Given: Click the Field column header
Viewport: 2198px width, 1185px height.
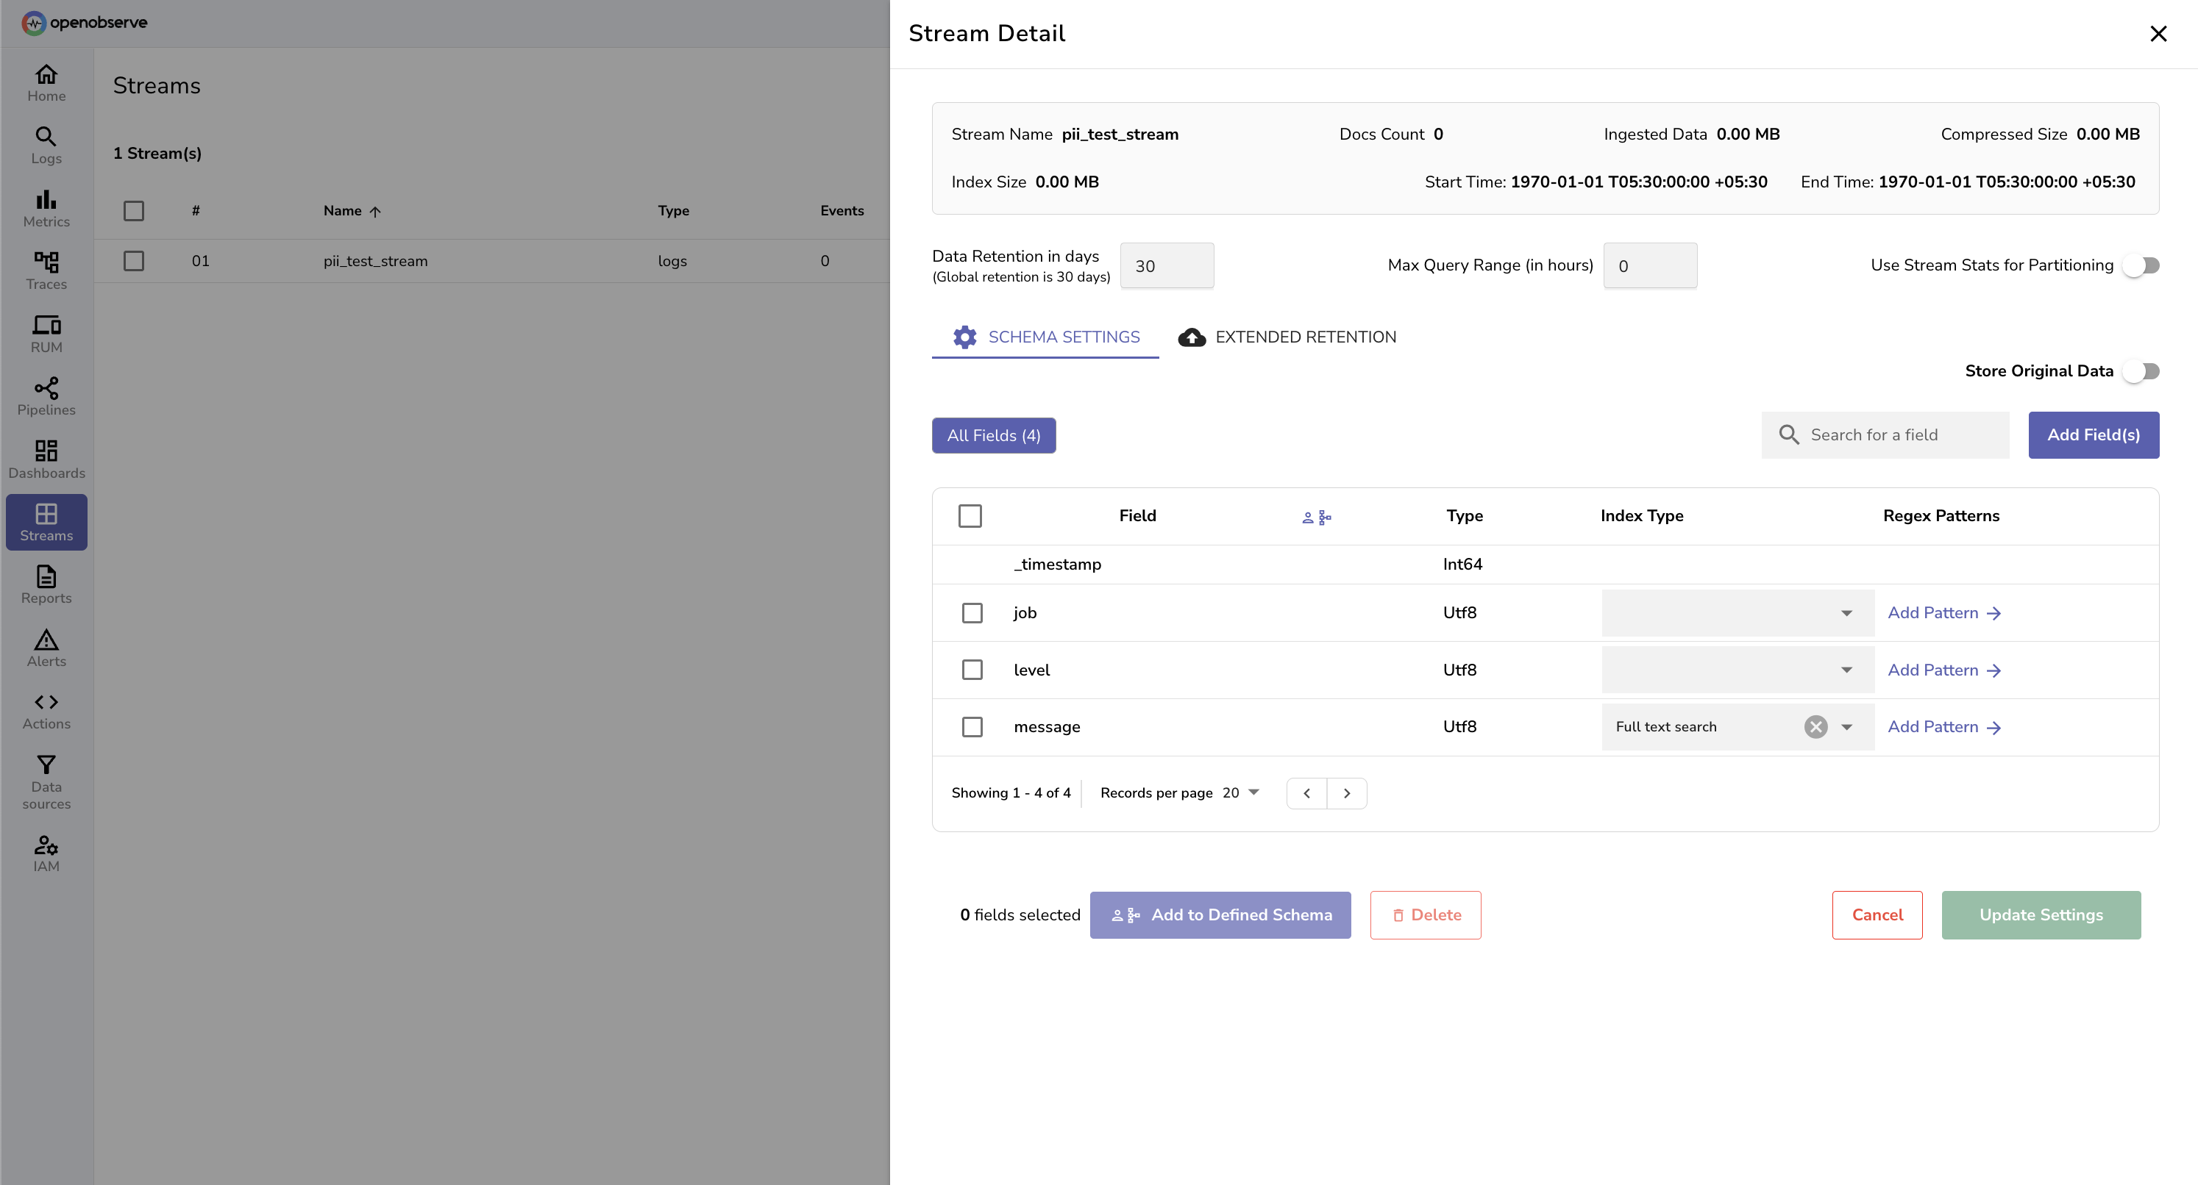Looking at the screenshot, I should [1137, 516].
